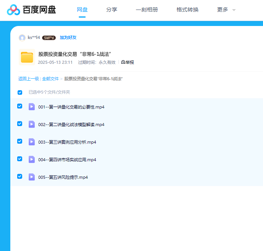Click the 加为好友 link
This screenshot has width=263, height=251.
[68, 37]
